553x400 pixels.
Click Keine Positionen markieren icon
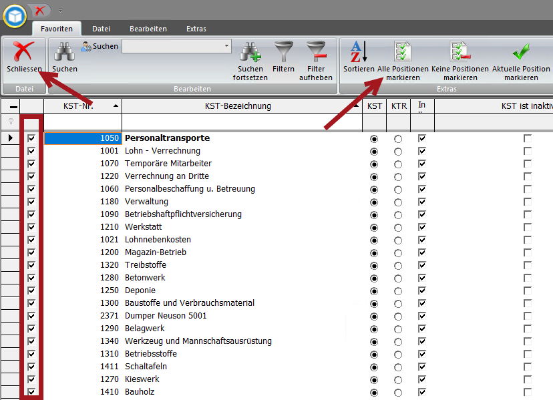460,52
